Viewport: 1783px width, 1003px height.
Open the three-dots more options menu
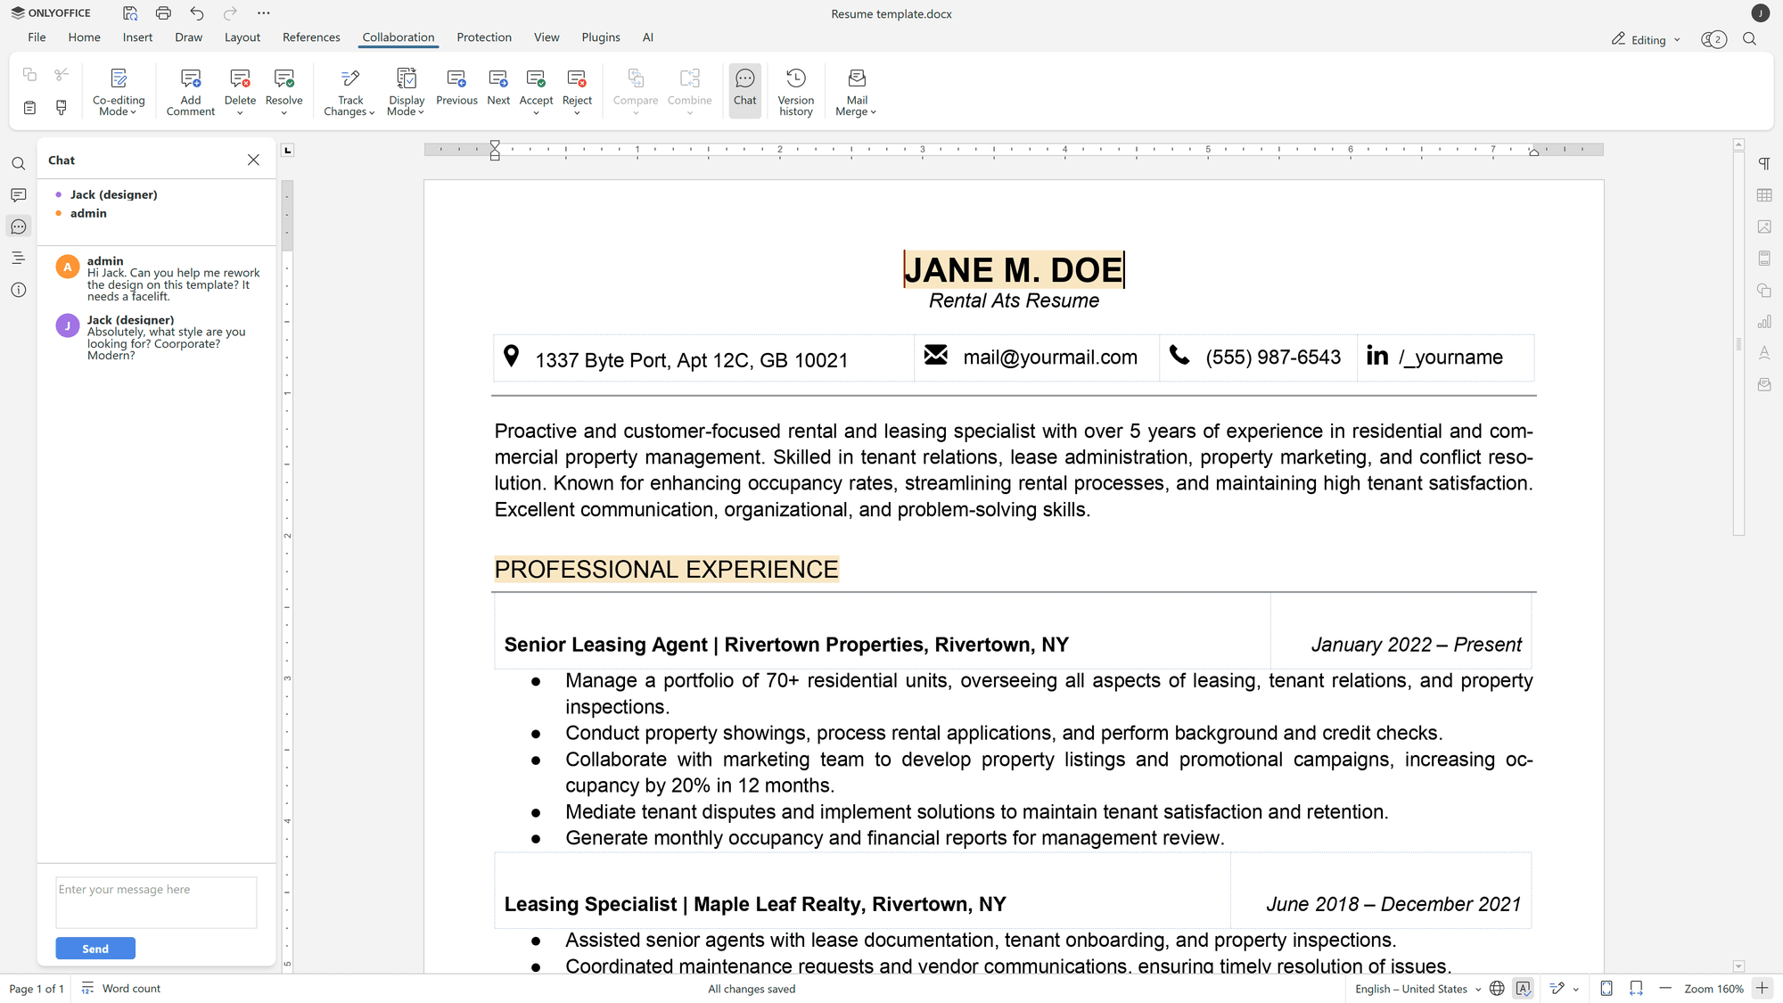point(263,13)
